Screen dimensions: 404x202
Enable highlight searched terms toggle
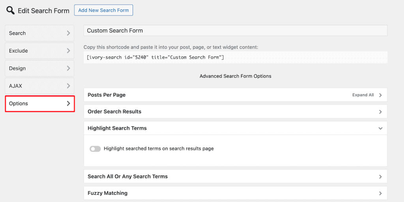[95, 149]
